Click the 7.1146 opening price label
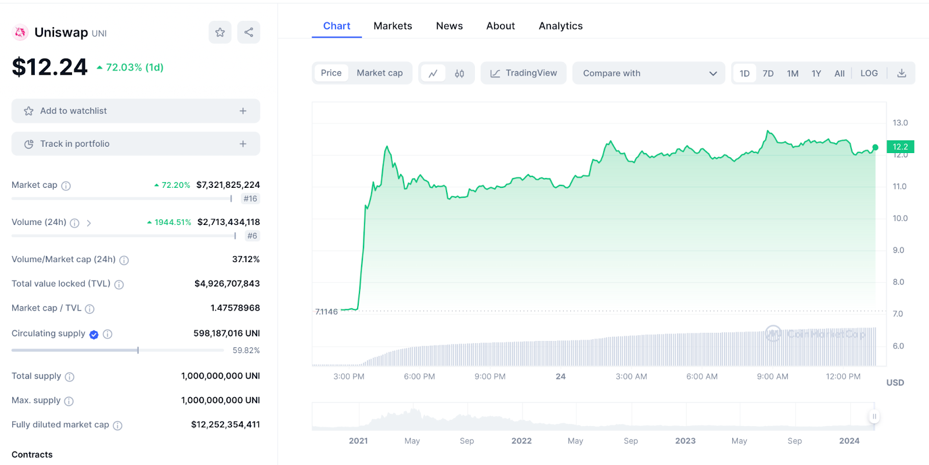This screenshot has width=929, height=465. 326,312
